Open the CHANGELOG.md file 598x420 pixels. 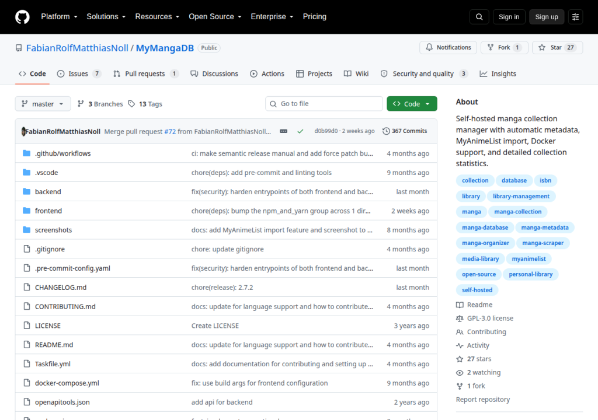click(x=61, y=288)
